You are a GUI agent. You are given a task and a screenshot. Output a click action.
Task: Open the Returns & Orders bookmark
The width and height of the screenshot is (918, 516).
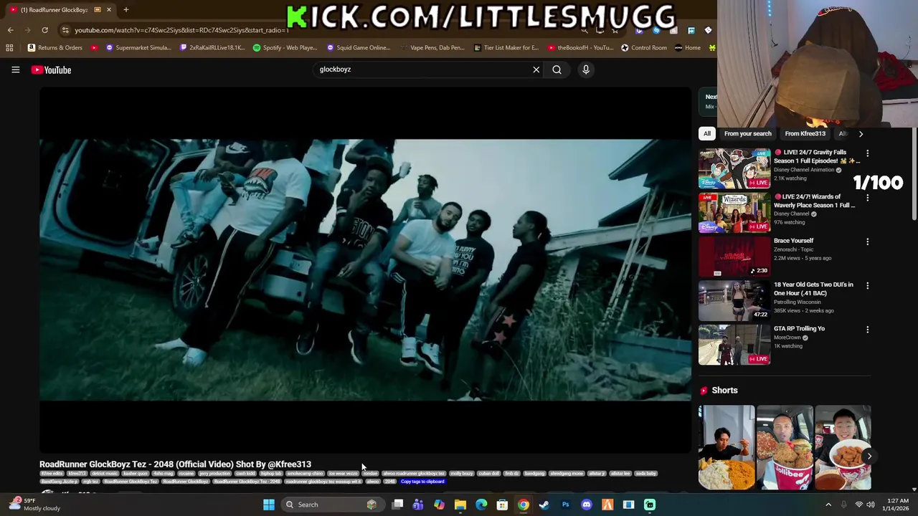pyautogui.click(x=55, y=47)
